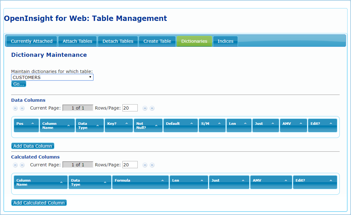Go to previous page of Calculated Columns
Viewport: 351px width, 215px height.
click(x=22, y=165)
